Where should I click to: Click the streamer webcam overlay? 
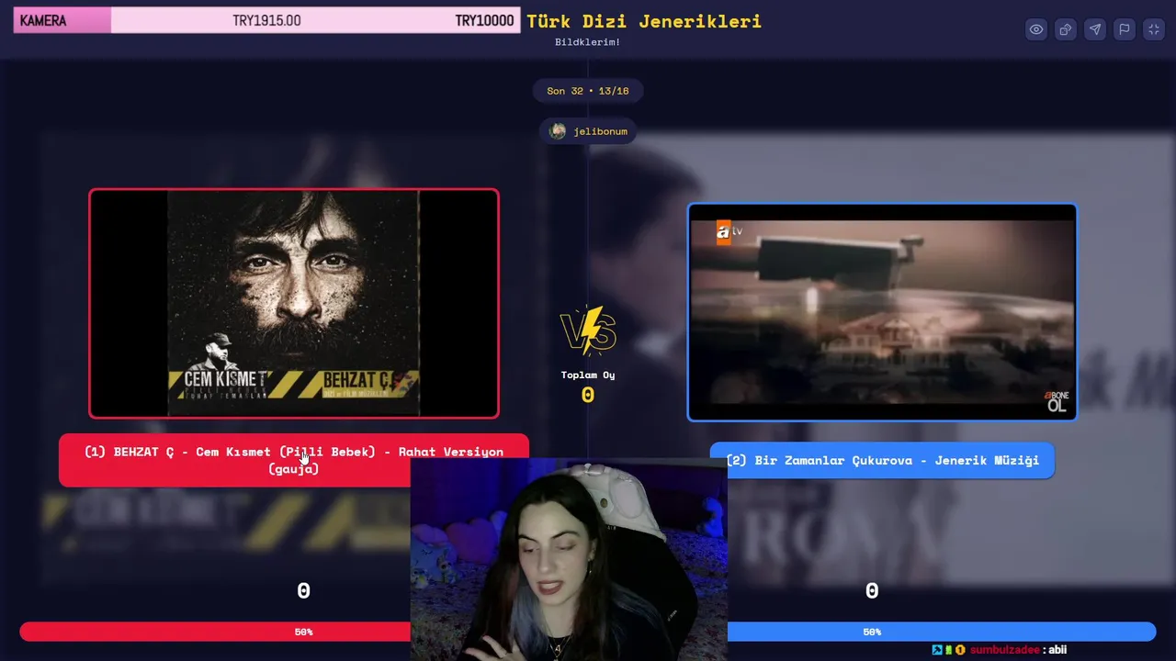tap(569, 560)
